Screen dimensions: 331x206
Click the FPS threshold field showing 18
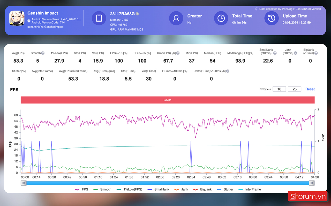[279, 89]
